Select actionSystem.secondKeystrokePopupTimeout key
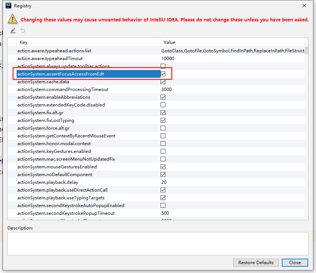Screen dimensions: 316x273 click(66, 213)
